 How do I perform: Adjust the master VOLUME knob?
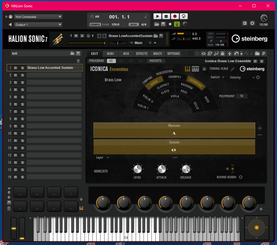pos(264,18)
